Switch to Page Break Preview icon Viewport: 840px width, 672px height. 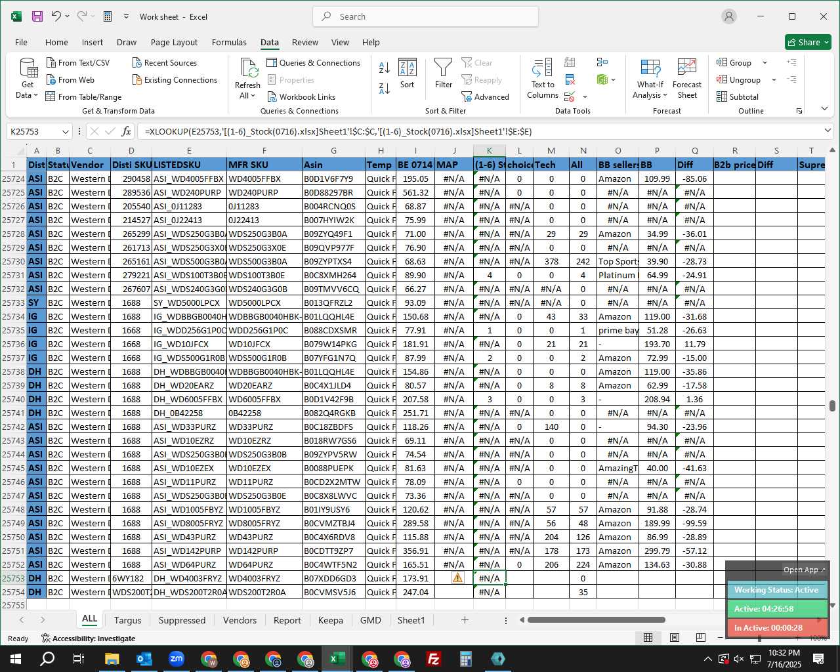pos(701,638)
